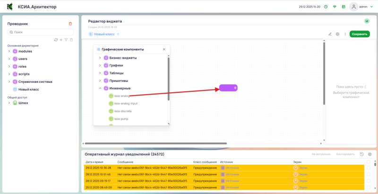Image resolution: width=378 pixels, height=194 pixels.
Task: Expand the modules folder in explorer
Action: pos(9,51)
